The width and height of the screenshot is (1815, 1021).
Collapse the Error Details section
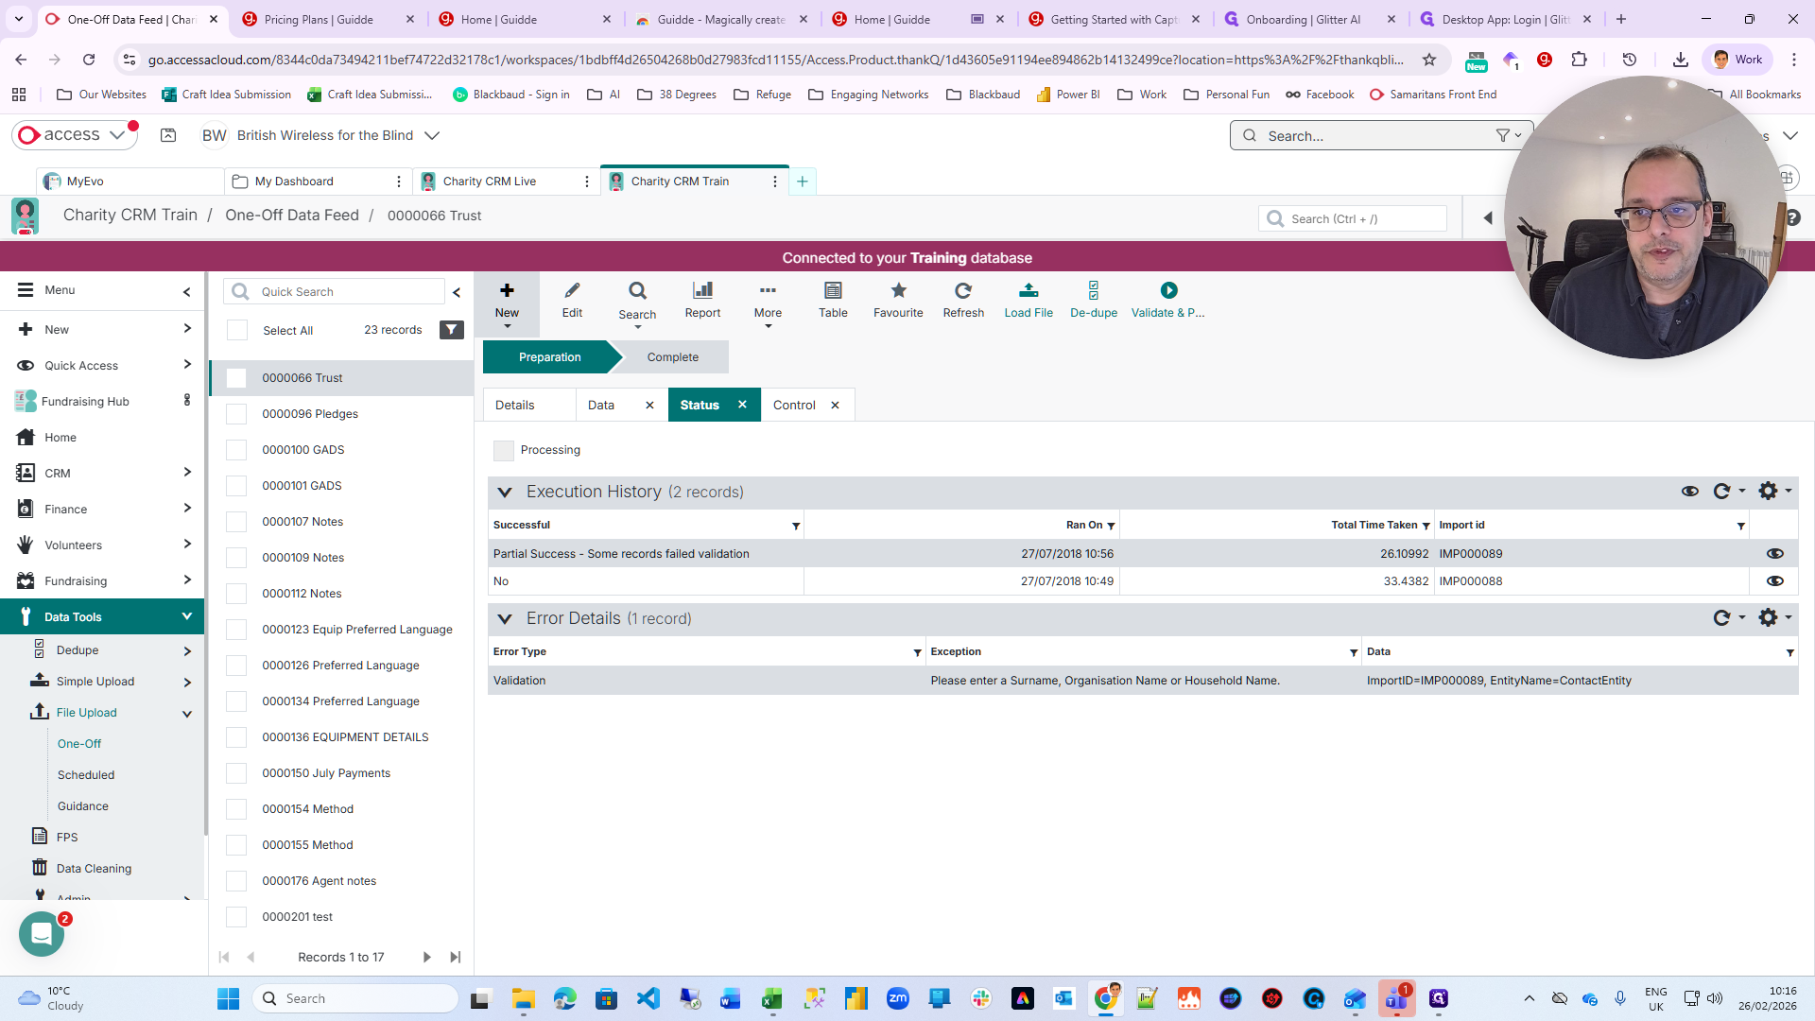click(x=505, y=619)
